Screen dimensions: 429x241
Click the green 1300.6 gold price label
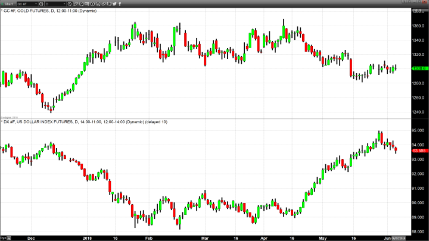419,68
